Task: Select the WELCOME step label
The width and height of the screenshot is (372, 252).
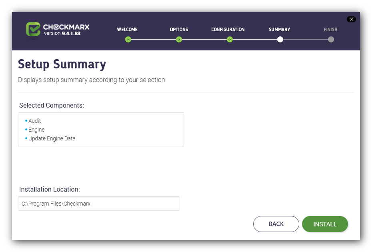Action: point(127,30)
